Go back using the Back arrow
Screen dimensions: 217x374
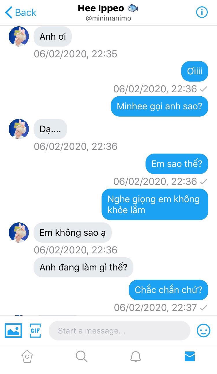(x=21, y=12)
